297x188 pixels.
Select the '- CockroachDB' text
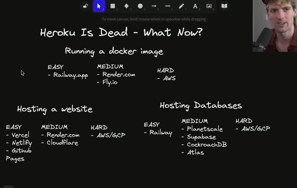tap(204, 145)
